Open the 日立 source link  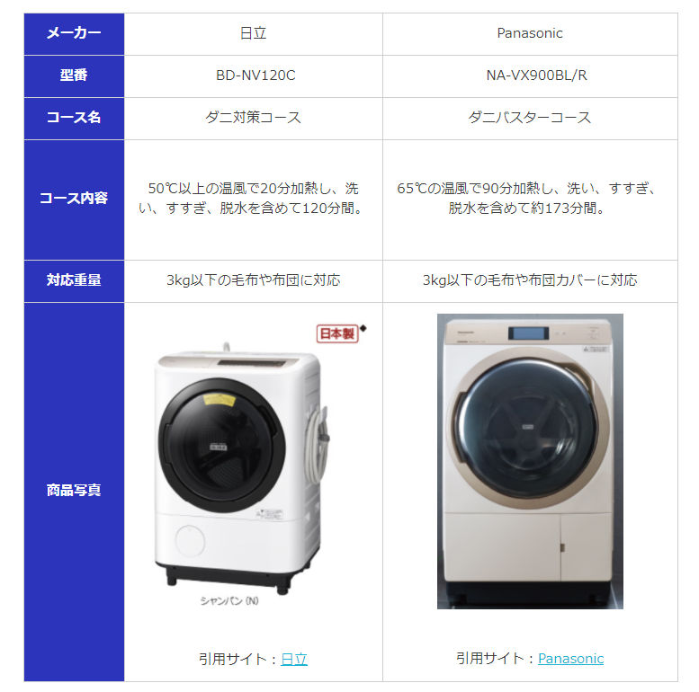pyautogui.click(x=294, y=659)
